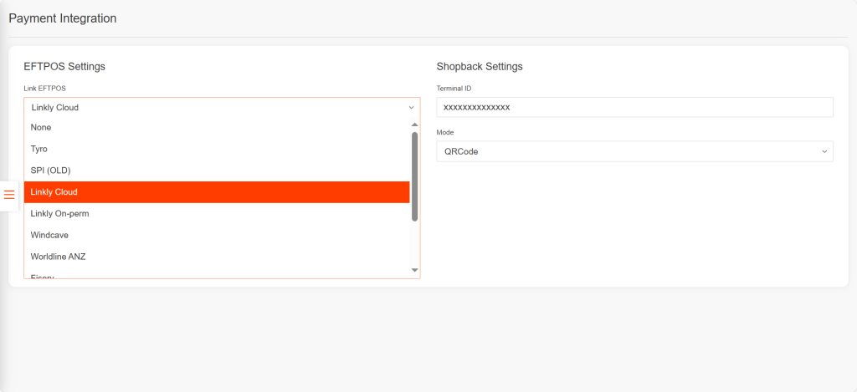Click the Link EFTPOS chevron arrow
This screenshot has height=392, width=857.
click(412, 108)
